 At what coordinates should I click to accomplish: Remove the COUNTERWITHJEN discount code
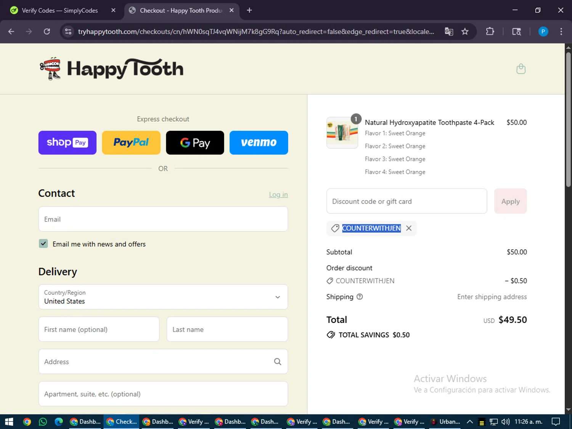tap(409, 228)
